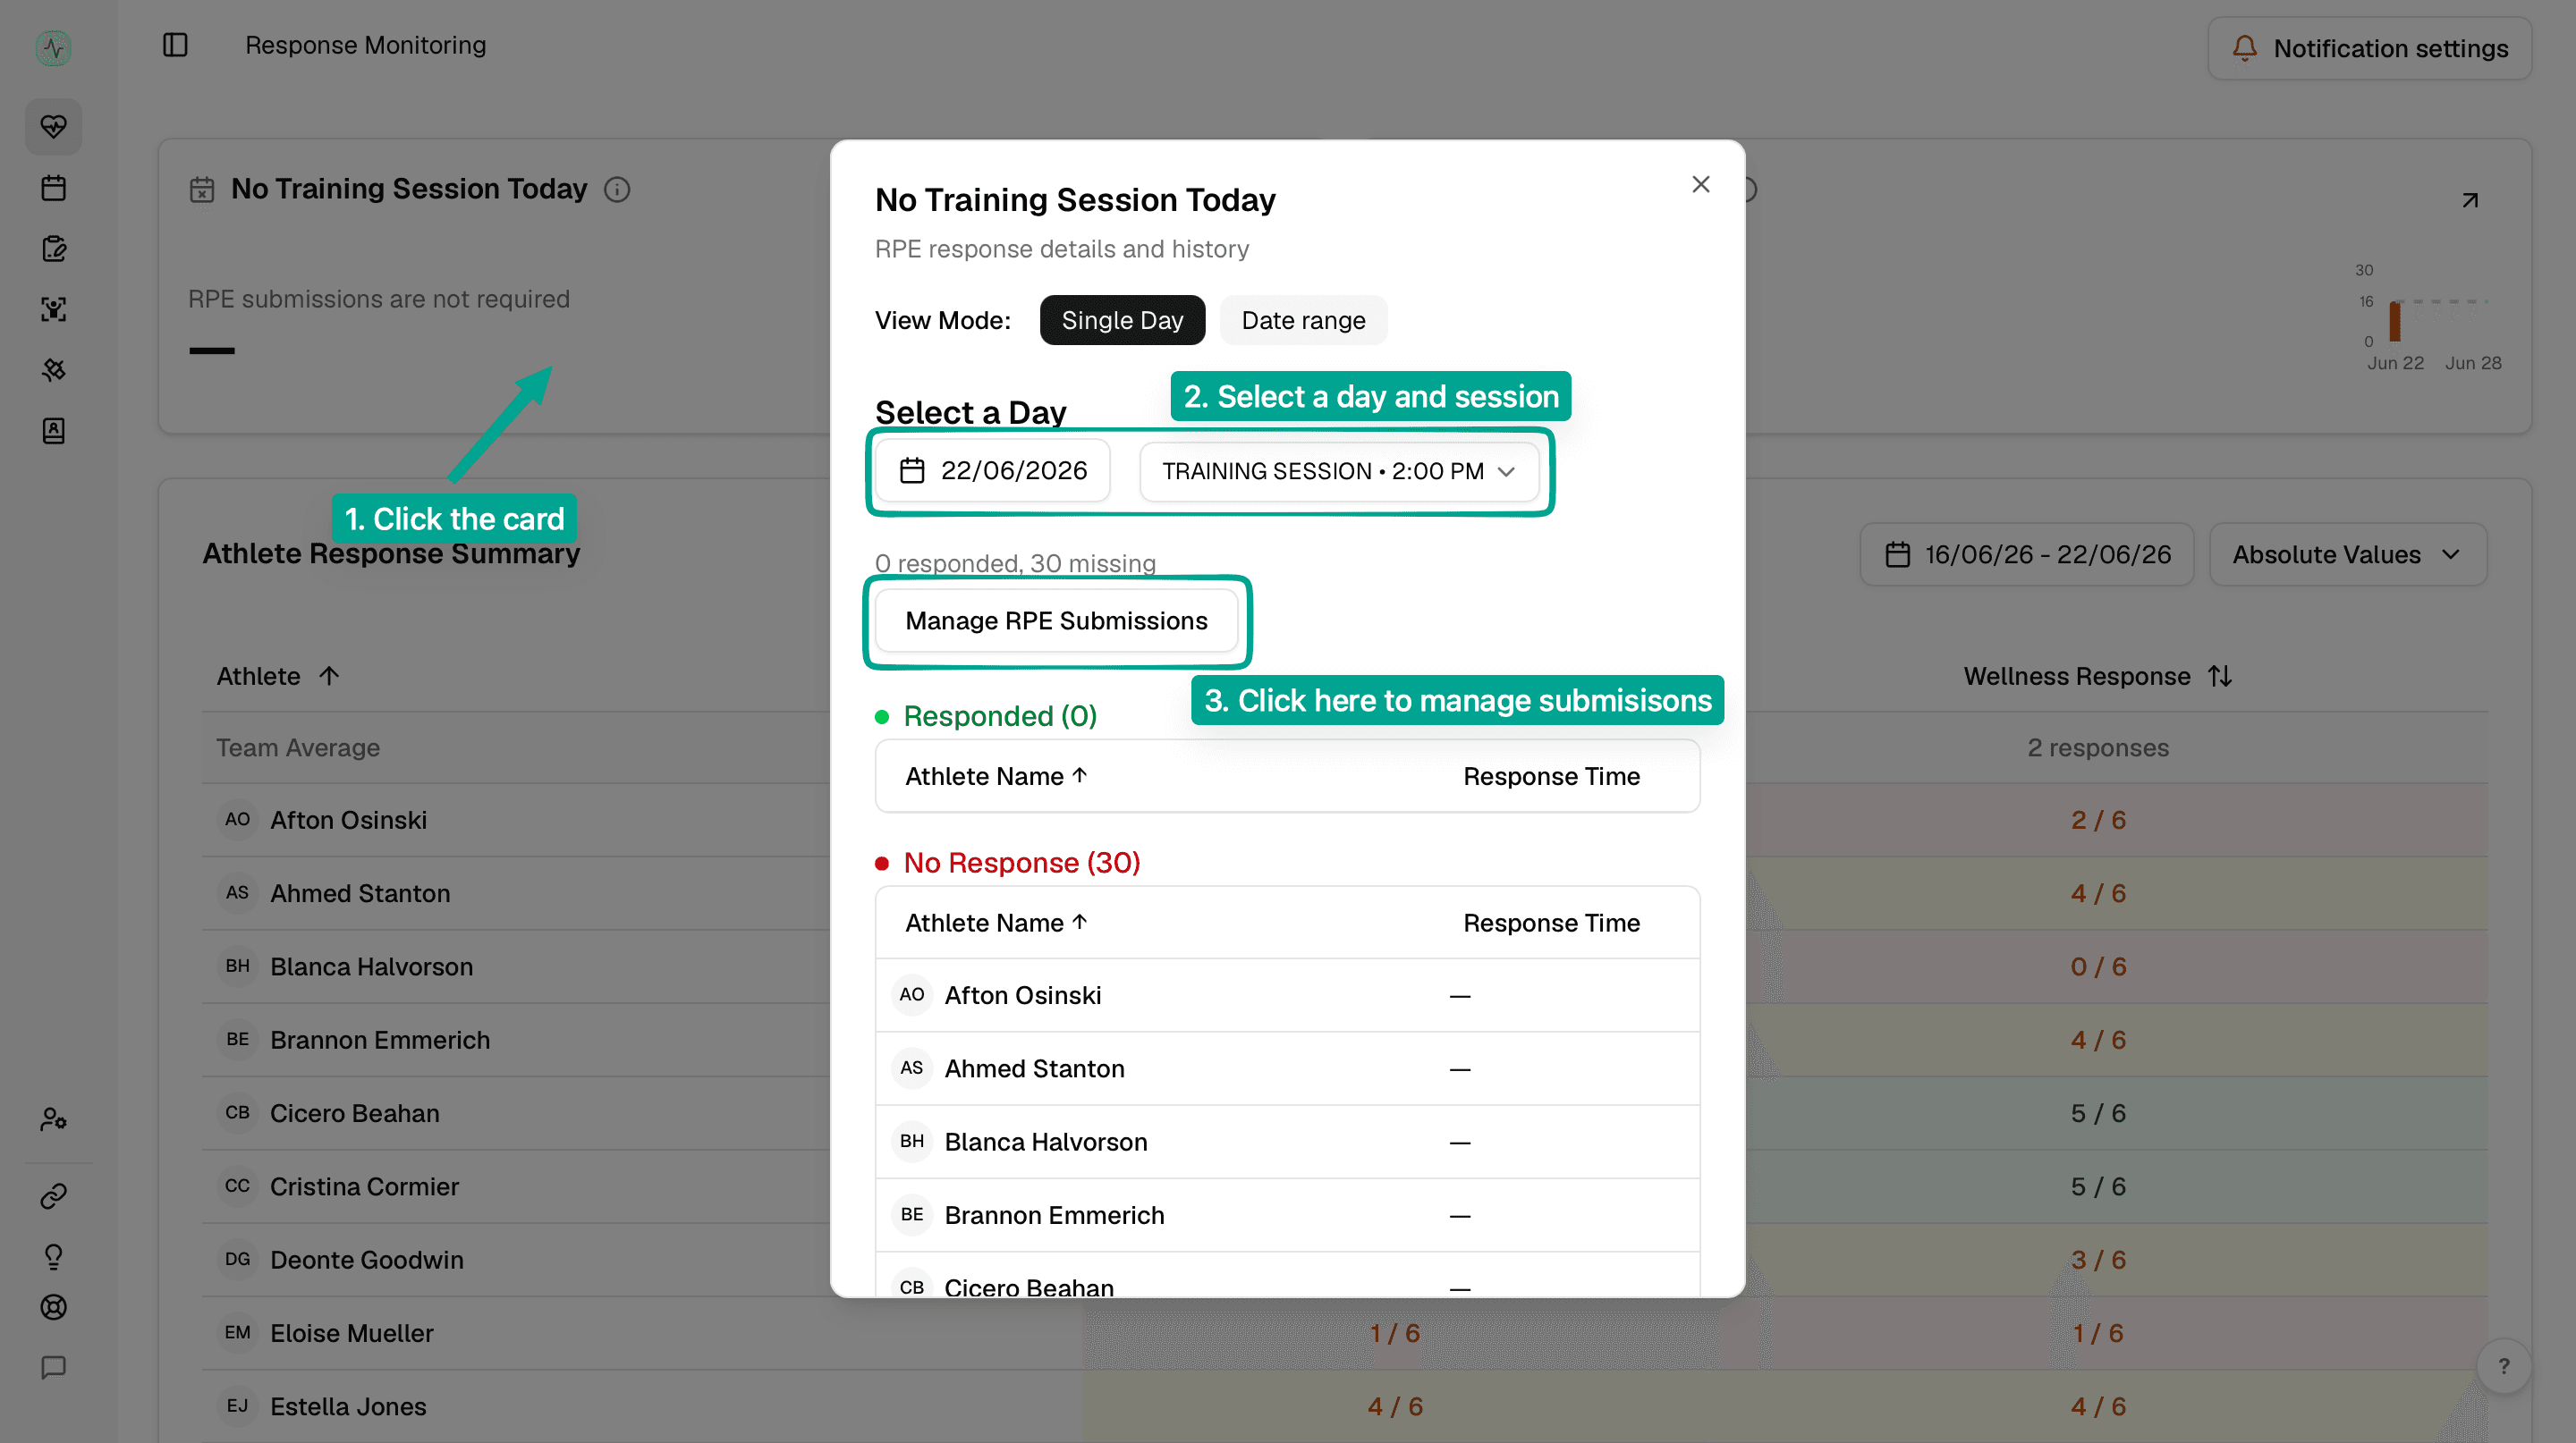Click the bell icon in Notification settings
2576x1443 pixels.
point(2244,48)
